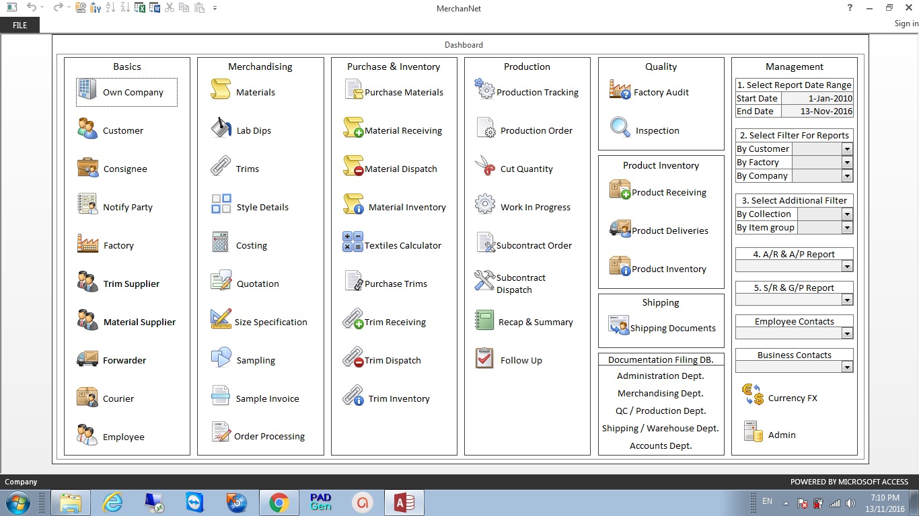Click the Cut Quantity scissors icon
Viewport: 919px width, 516px height.
[x=485, y=166]
